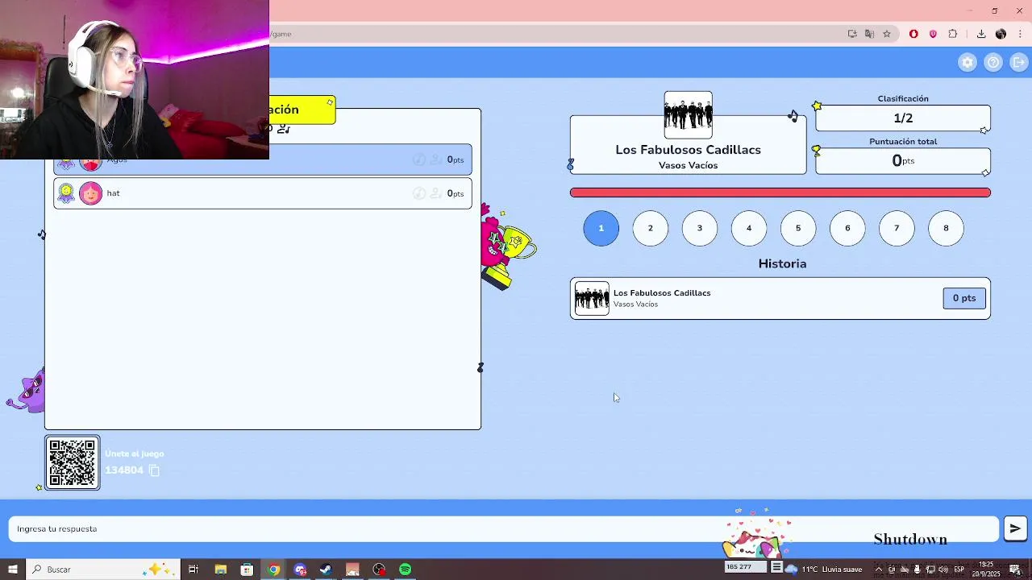Open the Chrome profile avatar

1001,34
